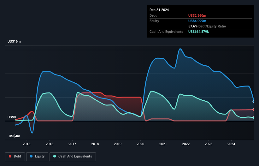Click the 2016 x-axis label
Viewport: 259px width, 166px height.
50,144
